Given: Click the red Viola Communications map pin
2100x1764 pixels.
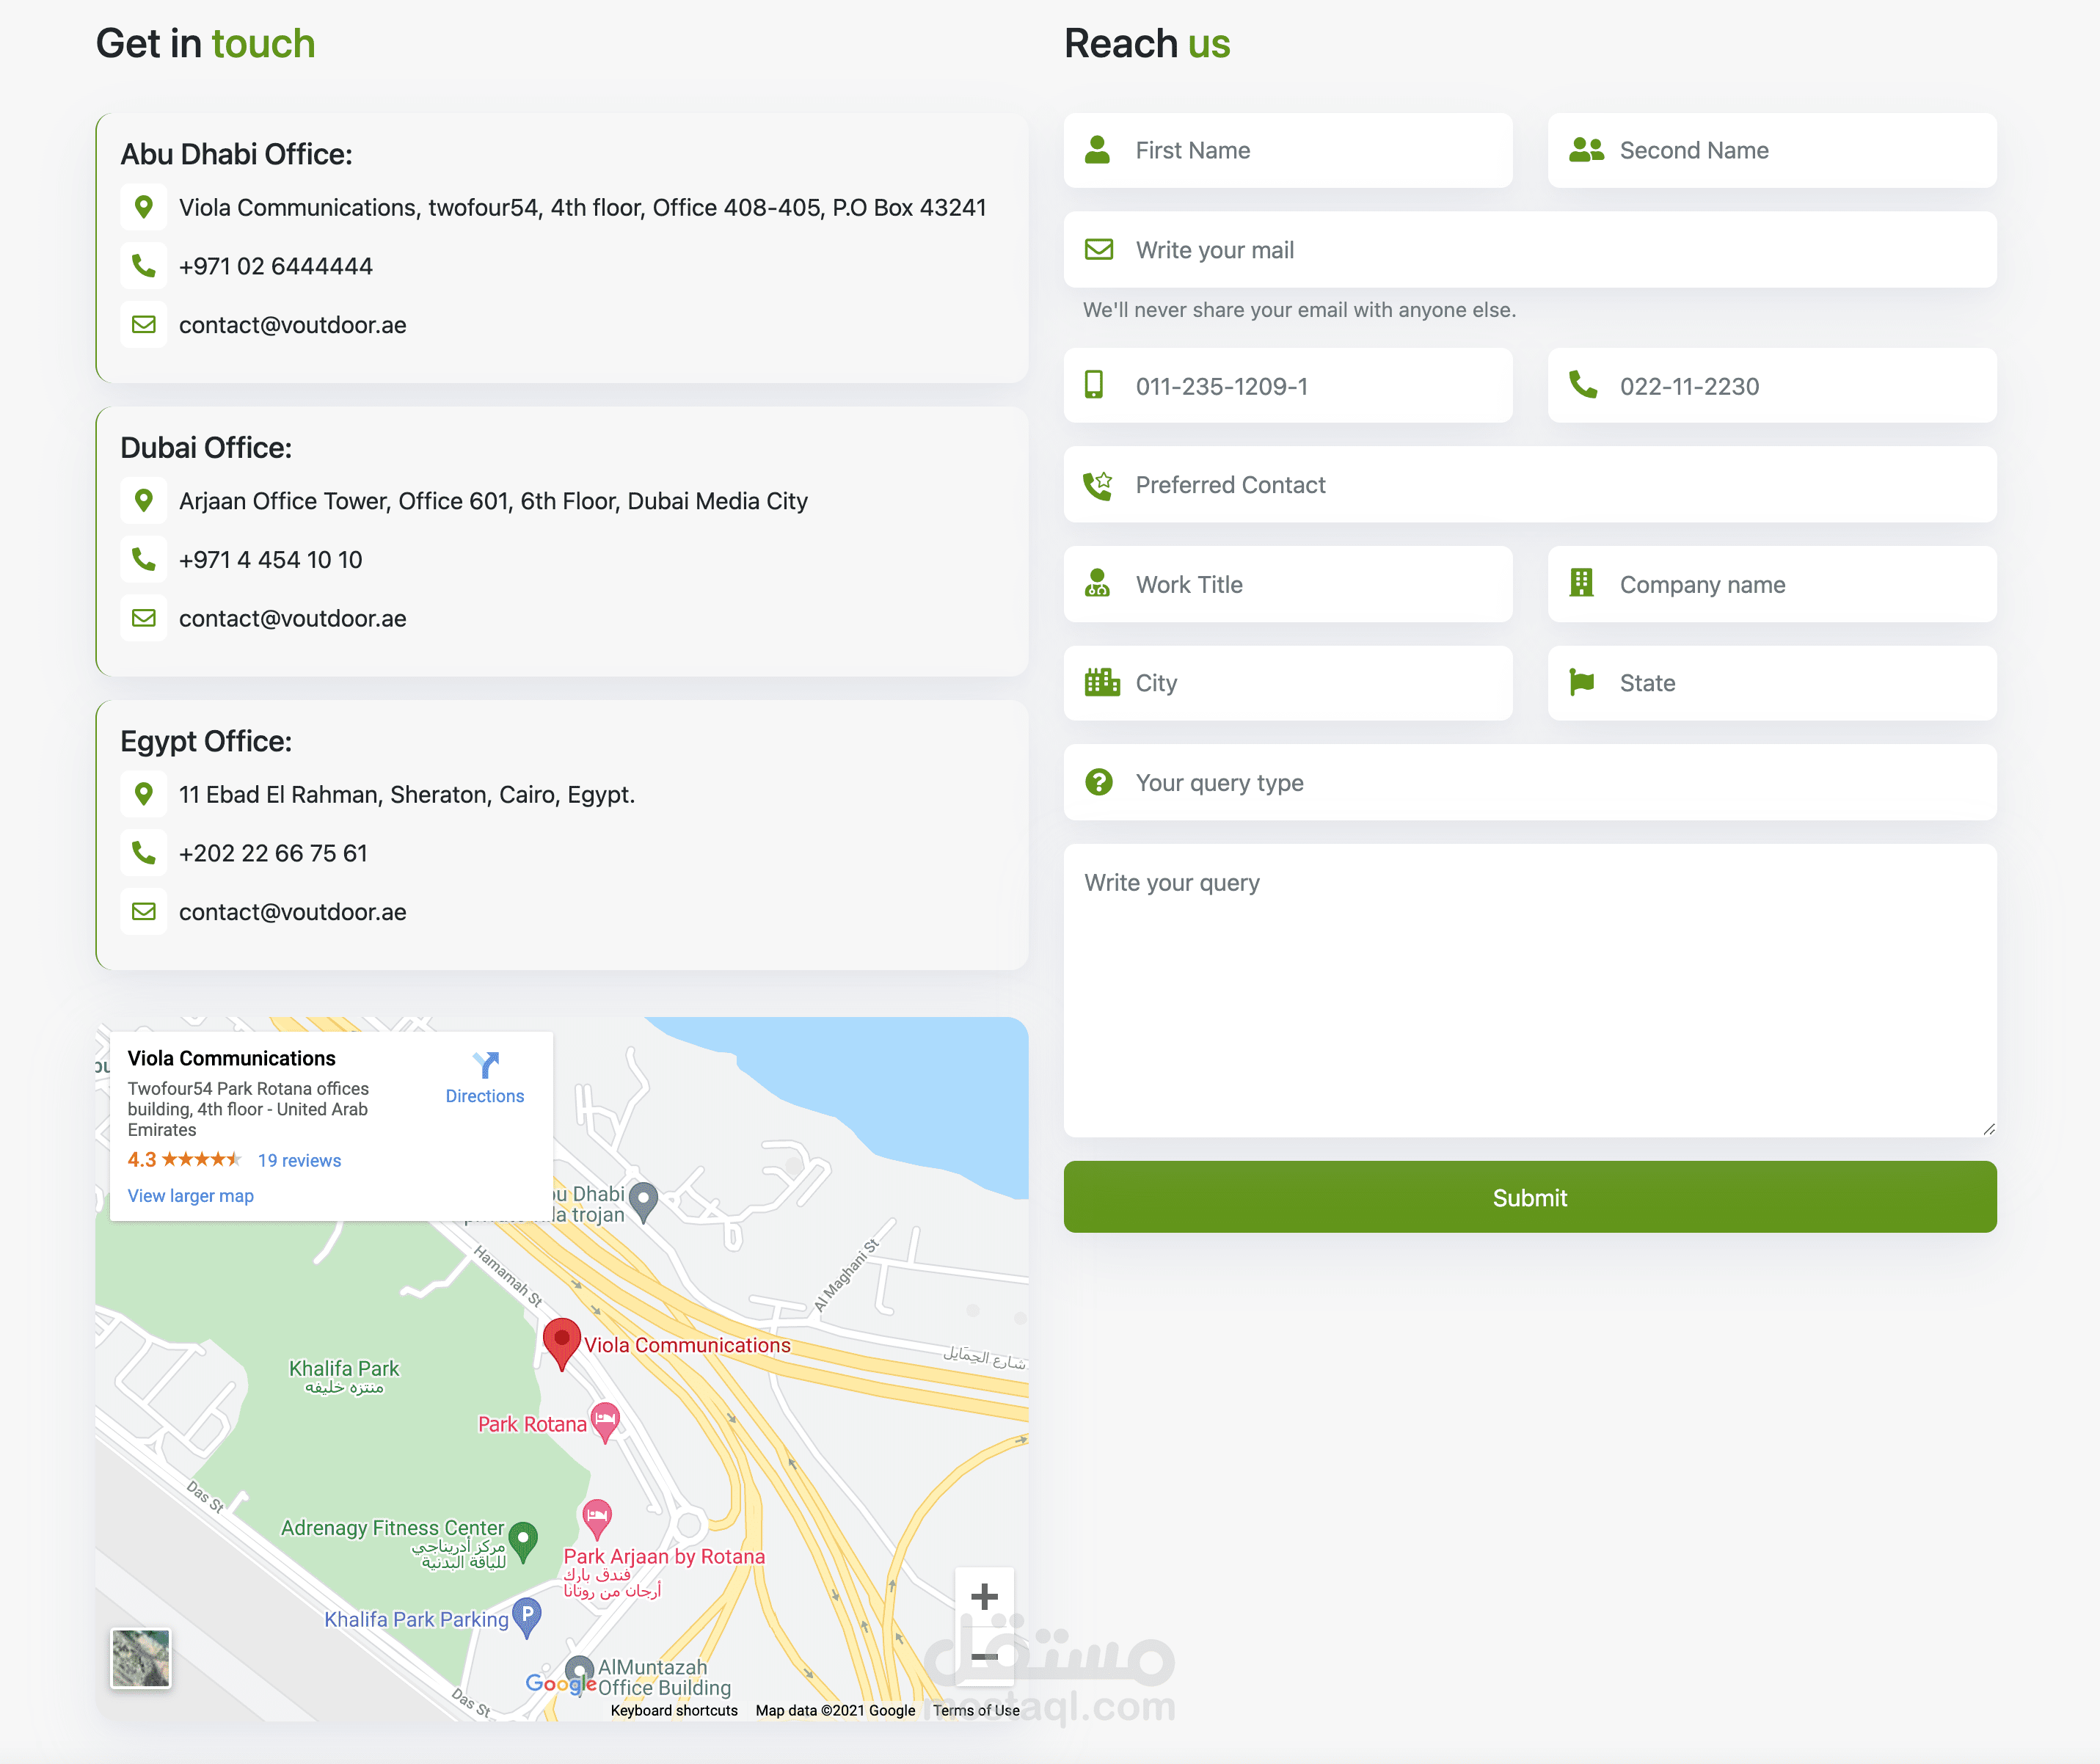Looking at the screenshot, I should tap(561, 1341).
